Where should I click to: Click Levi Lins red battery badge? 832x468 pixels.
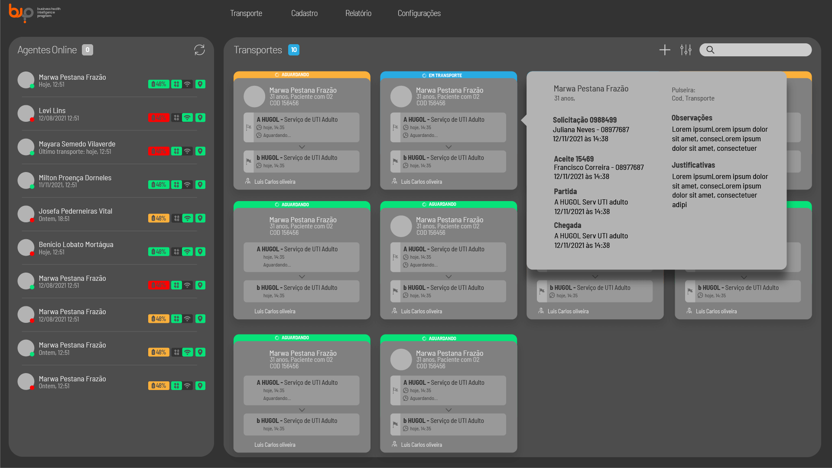coord(159,117)
